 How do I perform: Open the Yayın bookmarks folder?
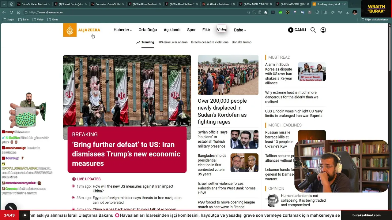coord(53,20)
